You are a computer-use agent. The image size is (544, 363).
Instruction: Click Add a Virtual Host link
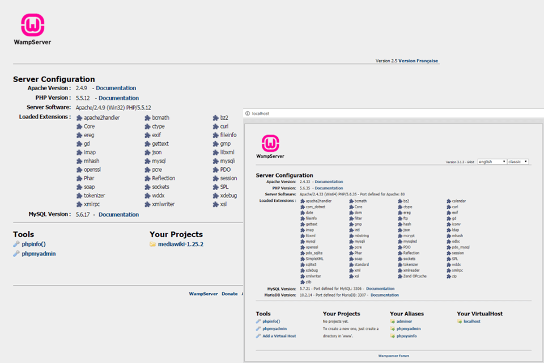tap(279, 336)
